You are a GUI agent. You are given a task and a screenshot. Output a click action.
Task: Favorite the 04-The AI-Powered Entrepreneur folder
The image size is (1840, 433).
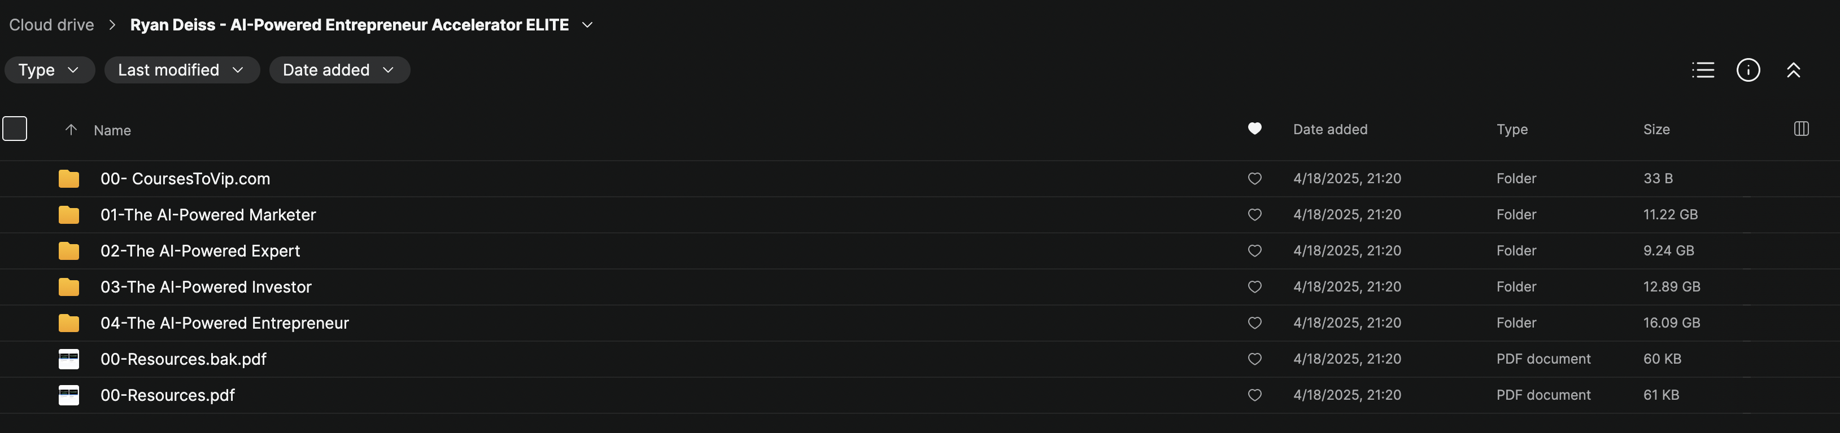coord(1254,323)
